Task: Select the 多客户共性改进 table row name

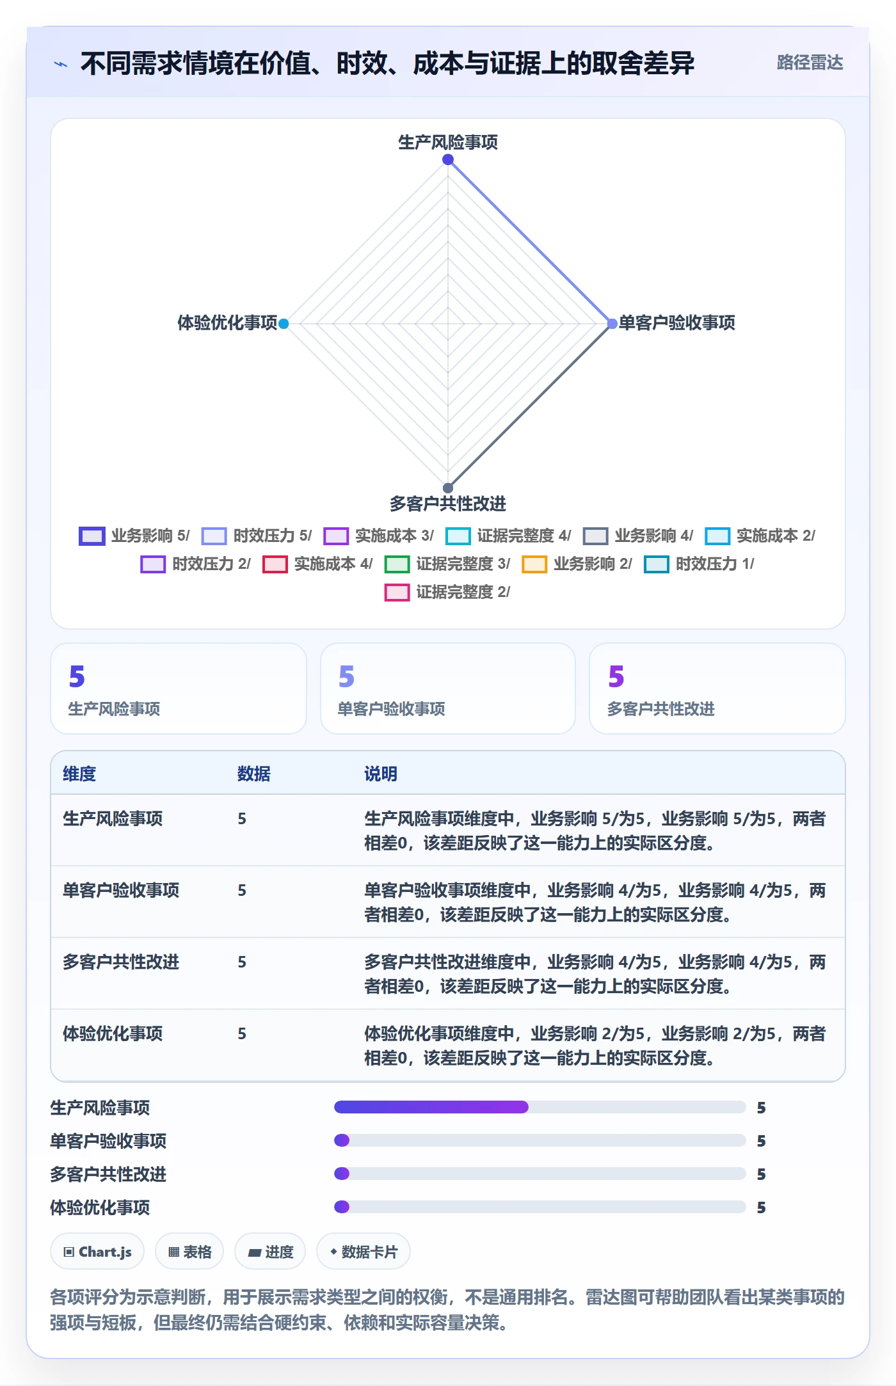Action: (x=121, y=962)
